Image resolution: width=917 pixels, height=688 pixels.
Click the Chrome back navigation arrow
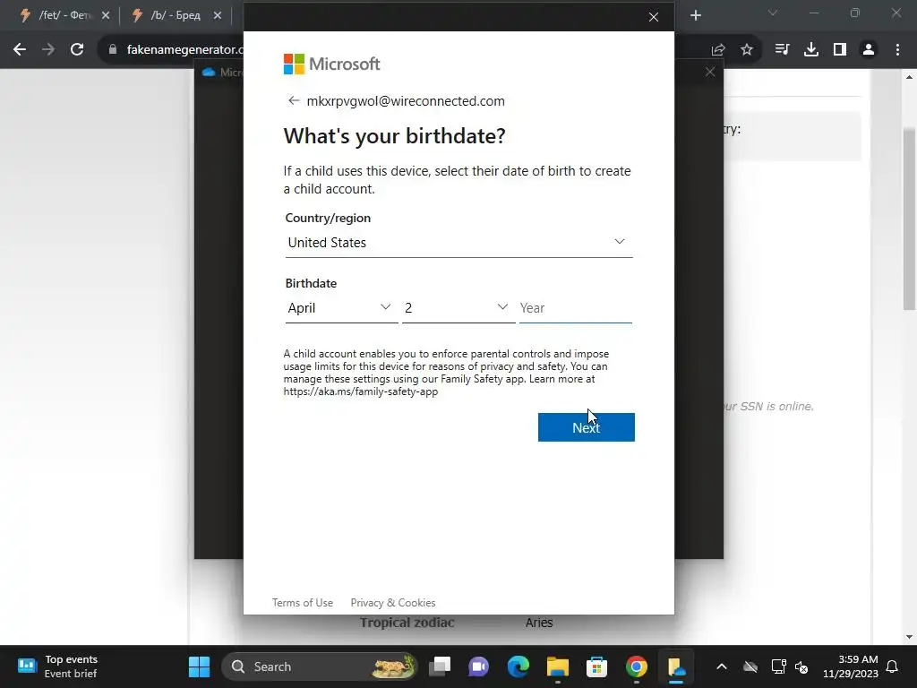coord(20,49)
